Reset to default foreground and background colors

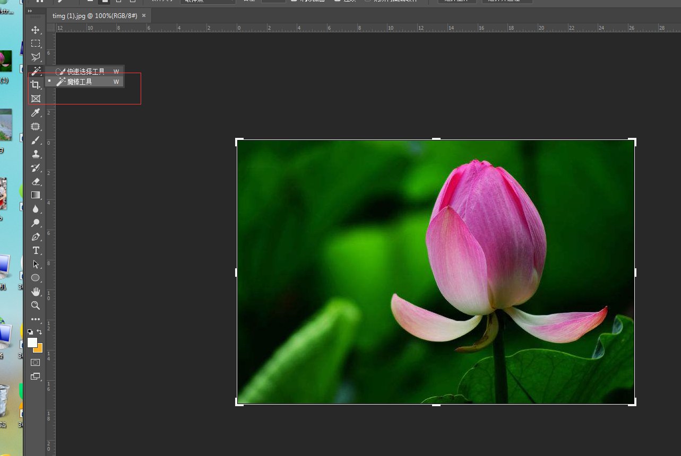tap(30, 332)
